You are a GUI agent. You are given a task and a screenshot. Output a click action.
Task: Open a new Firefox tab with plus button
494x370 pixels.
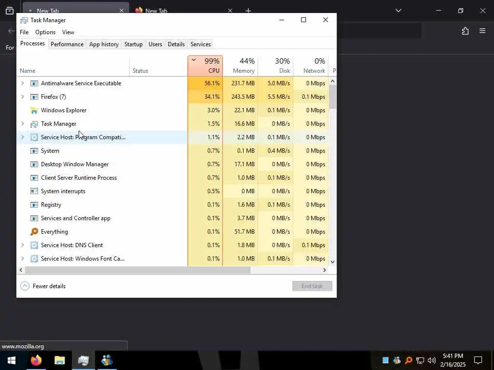point(248,11)
